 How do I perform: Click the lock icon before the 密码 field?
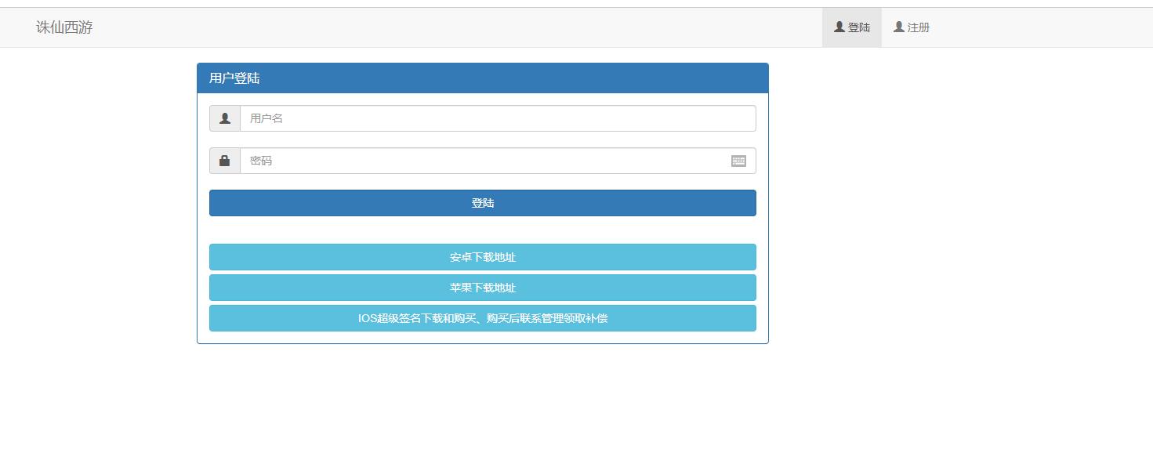click(x=225, y=161)
